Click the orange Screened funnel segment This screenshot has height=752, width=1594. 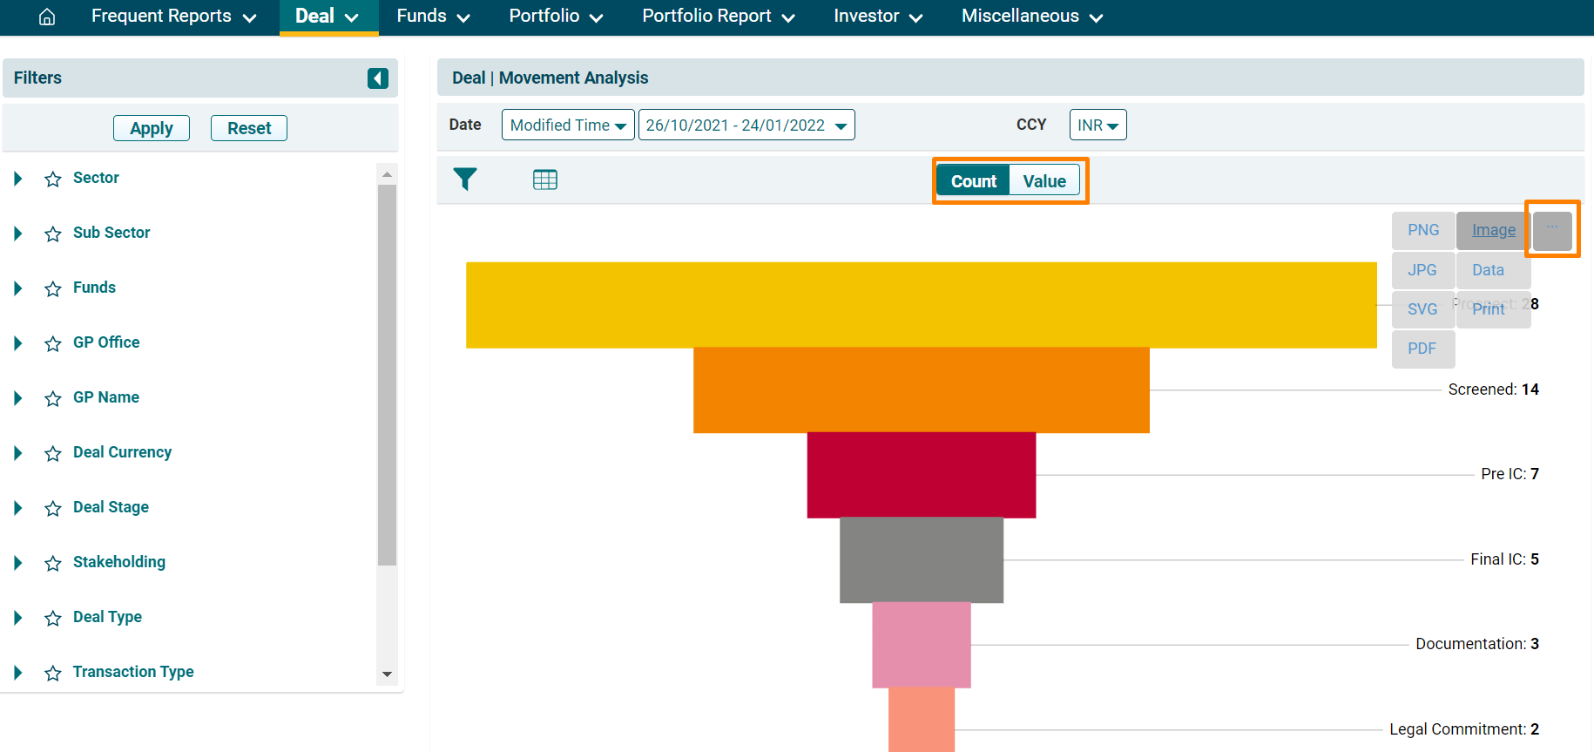click(921, 390)
